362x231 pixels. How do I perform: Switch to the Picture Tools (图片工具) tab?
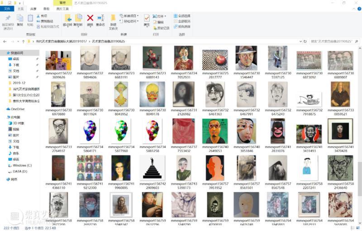click(x=62, y=9)
